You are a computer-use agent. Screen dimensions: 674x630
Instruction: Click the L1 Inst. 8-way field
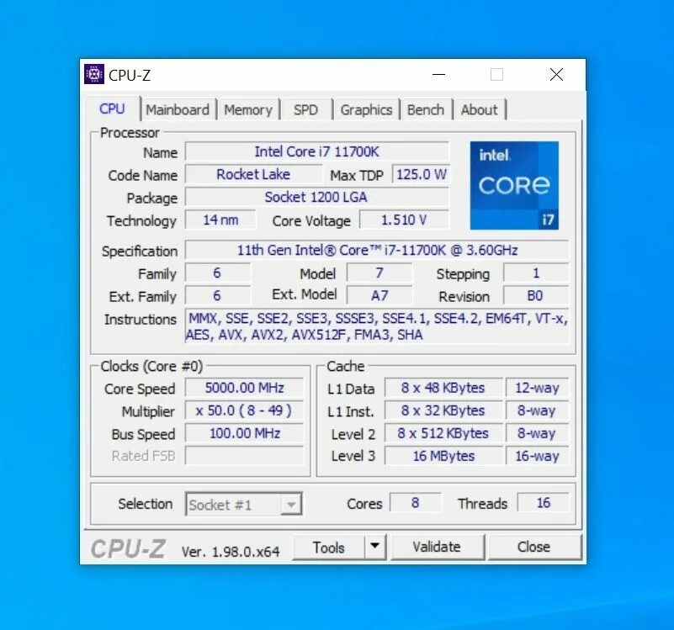(537, 410)
